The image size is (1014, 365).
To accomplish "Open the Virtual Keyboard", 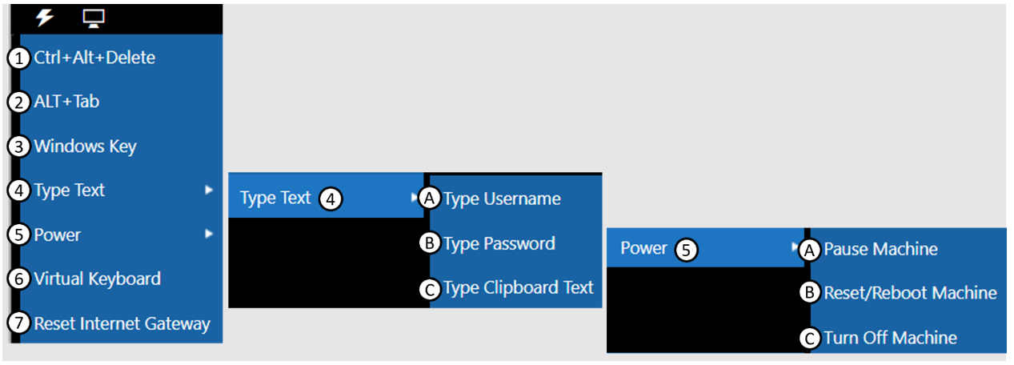I will (x=97, y=279).
